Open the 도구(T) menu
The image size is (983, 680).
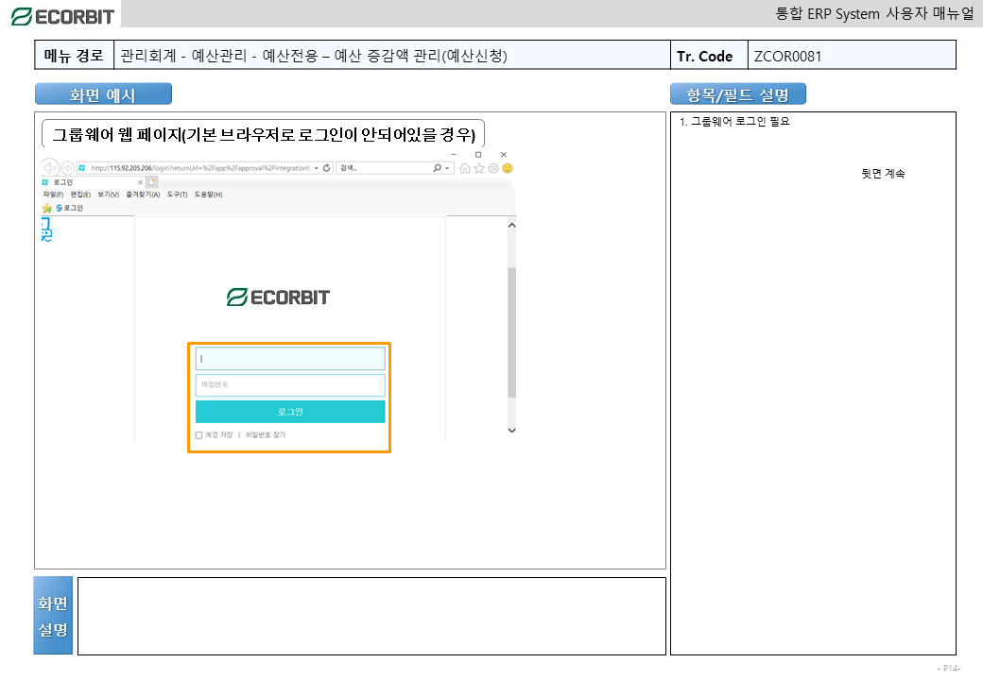click(177, 195)
